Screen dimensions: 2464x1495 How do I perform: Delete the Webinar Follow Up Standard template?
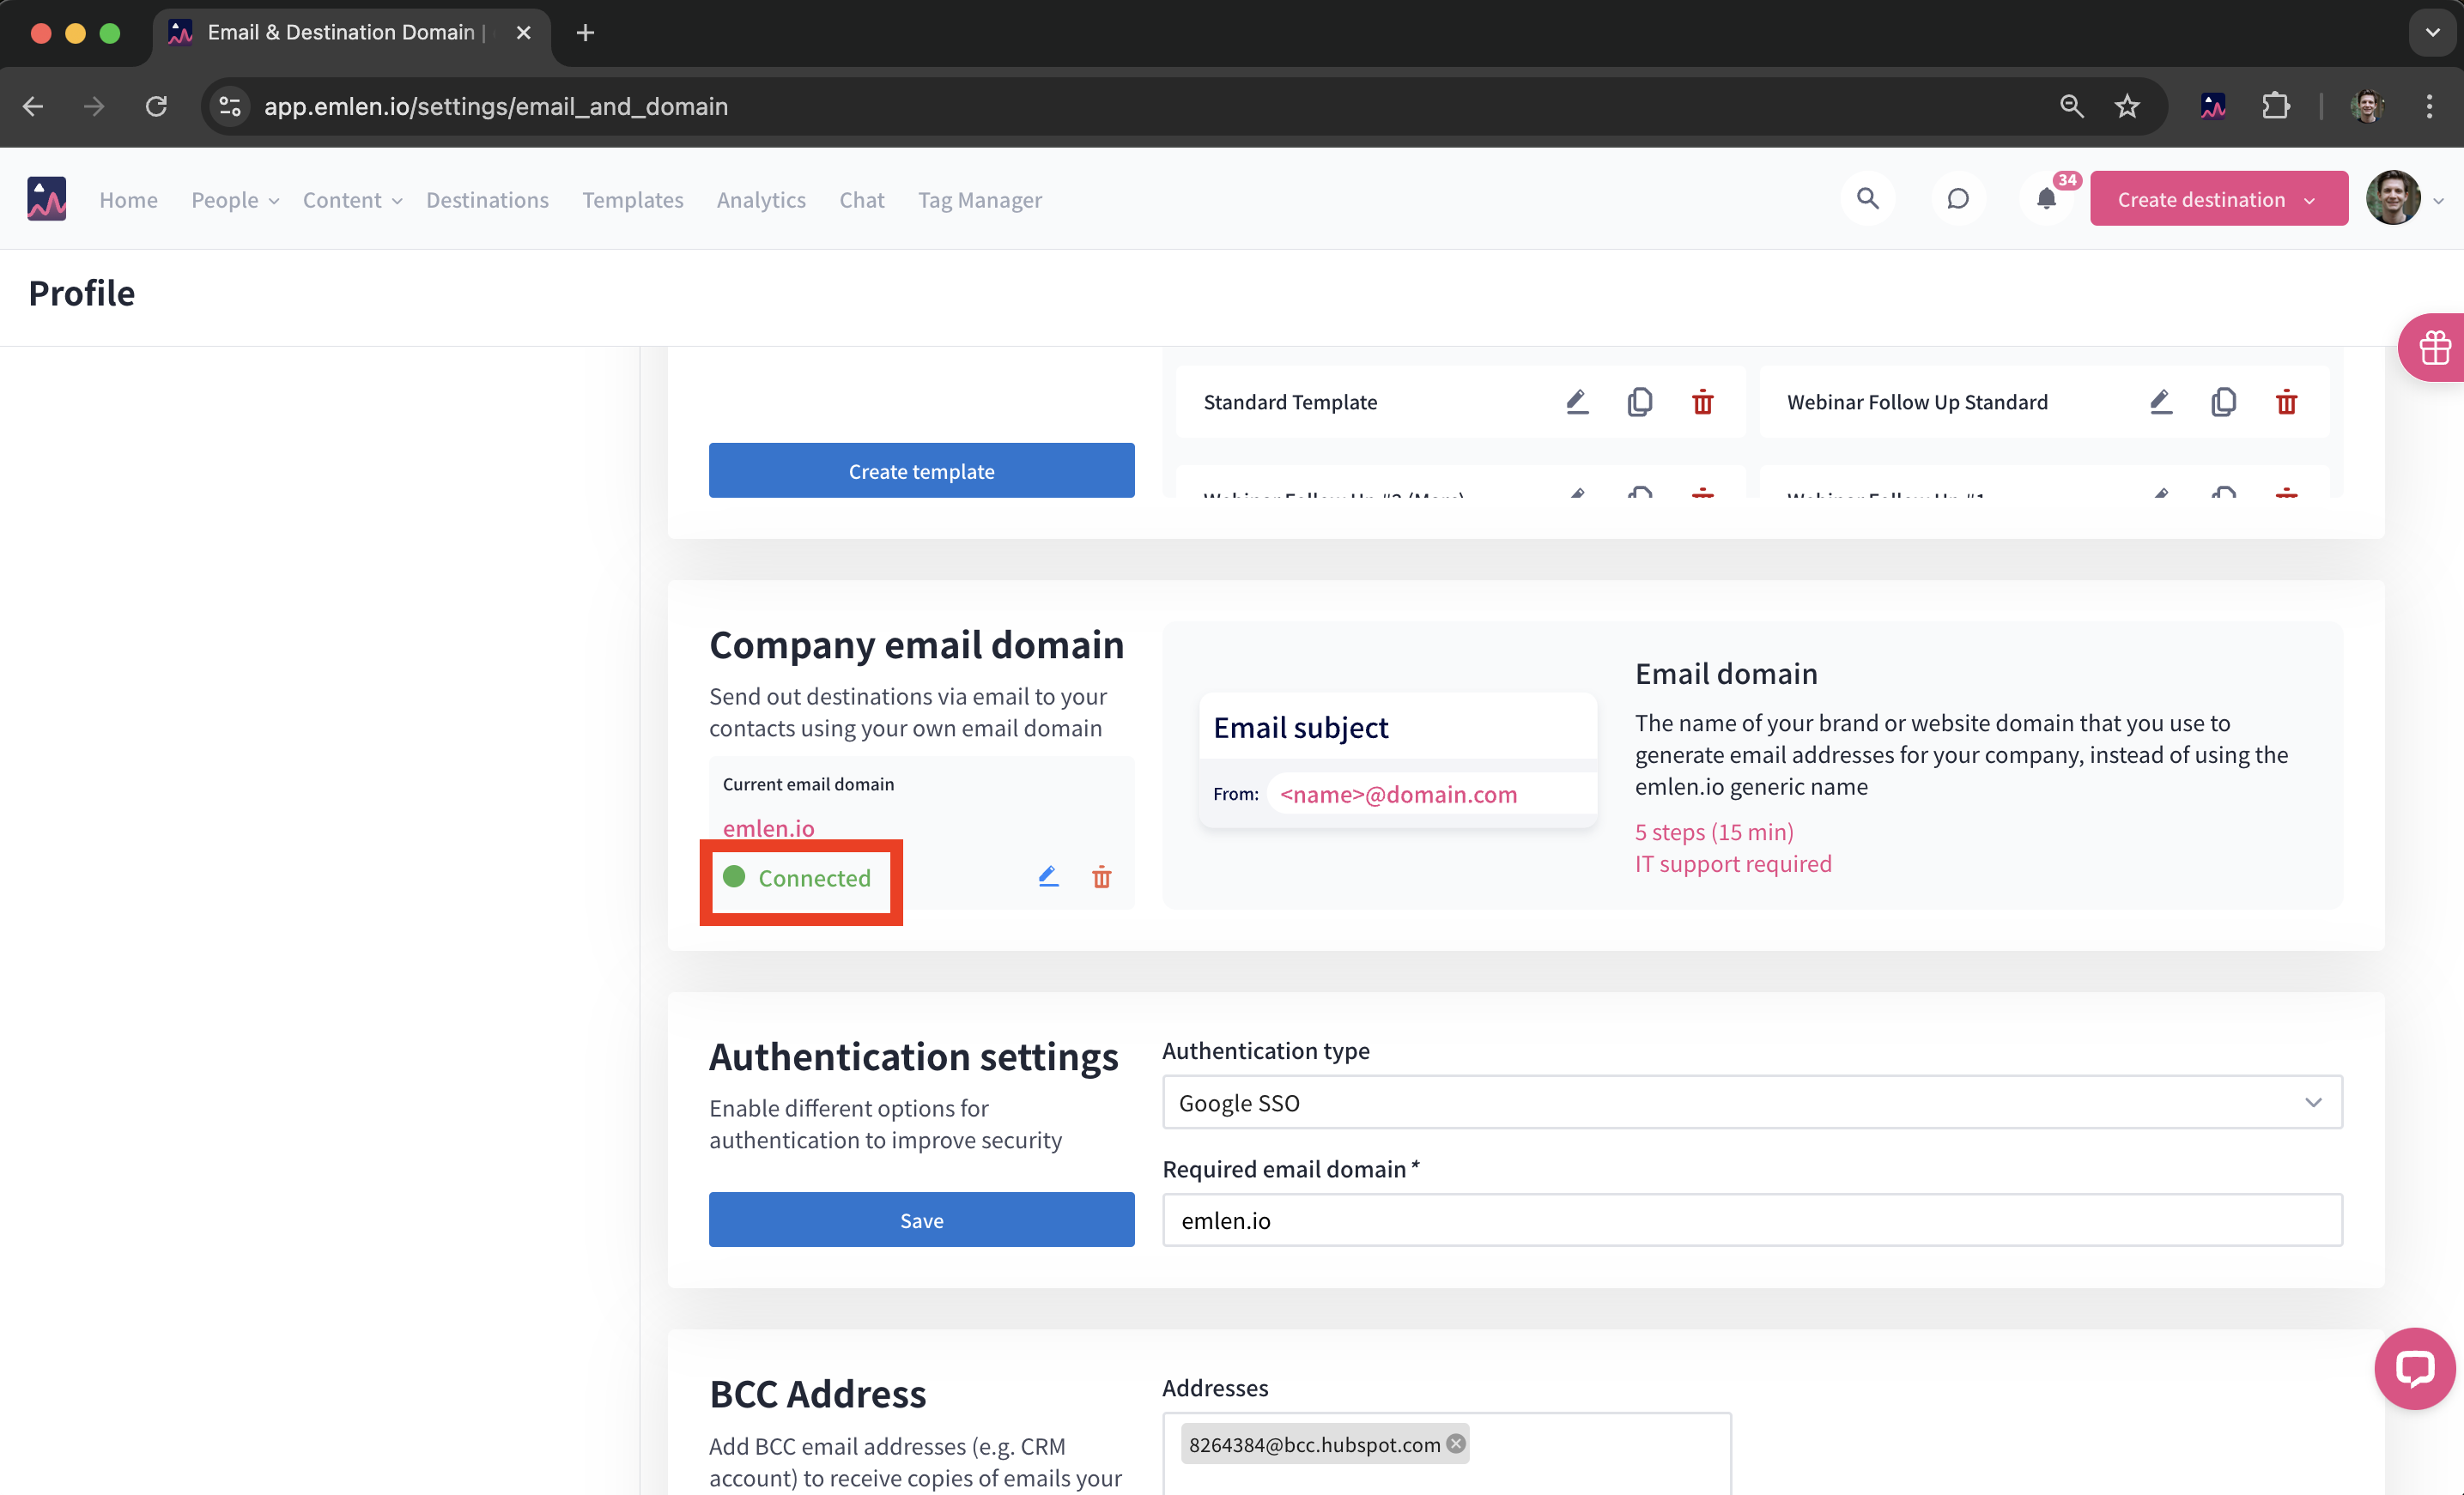click(2286, 402)
